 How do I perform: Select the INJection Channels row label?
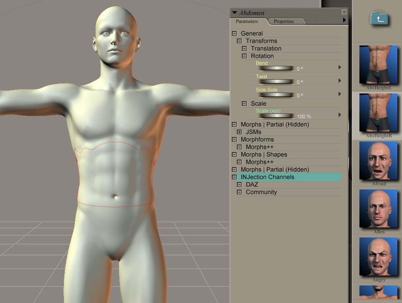(268, 177)
